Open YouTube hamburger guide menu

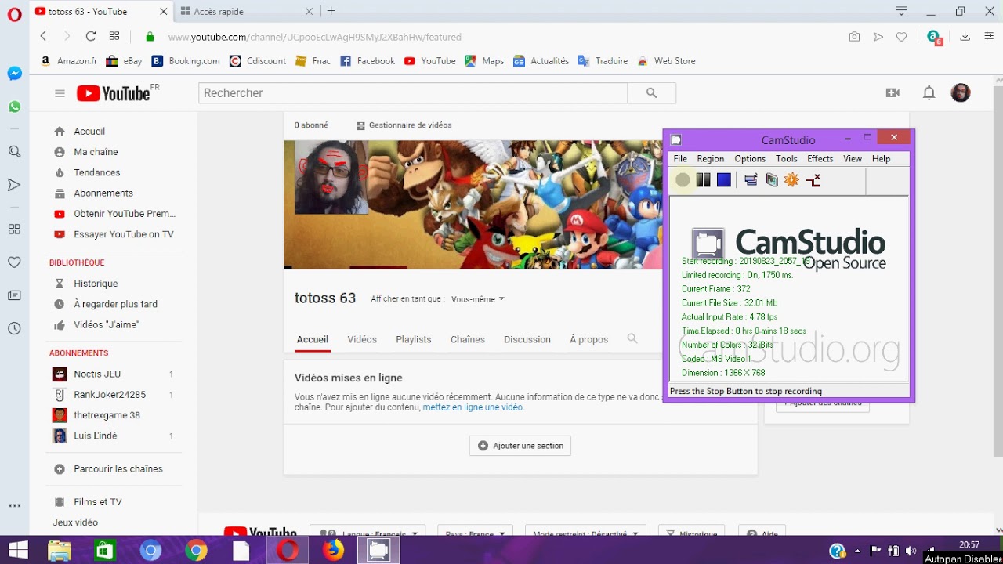[60, 93]
